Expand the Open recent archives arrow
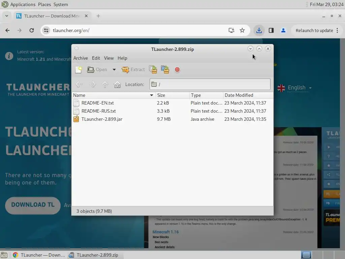345x259 pixels. coord(114,69)
